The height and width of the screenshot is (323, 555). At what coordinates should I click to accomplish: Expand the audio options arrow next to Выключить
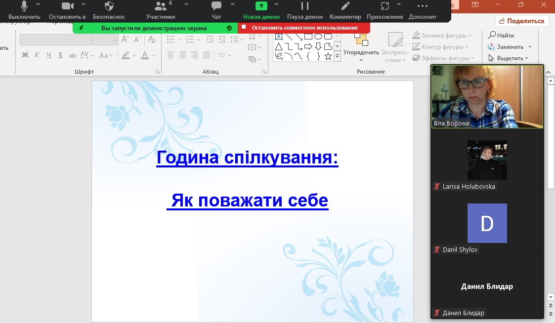click(38, 4)
